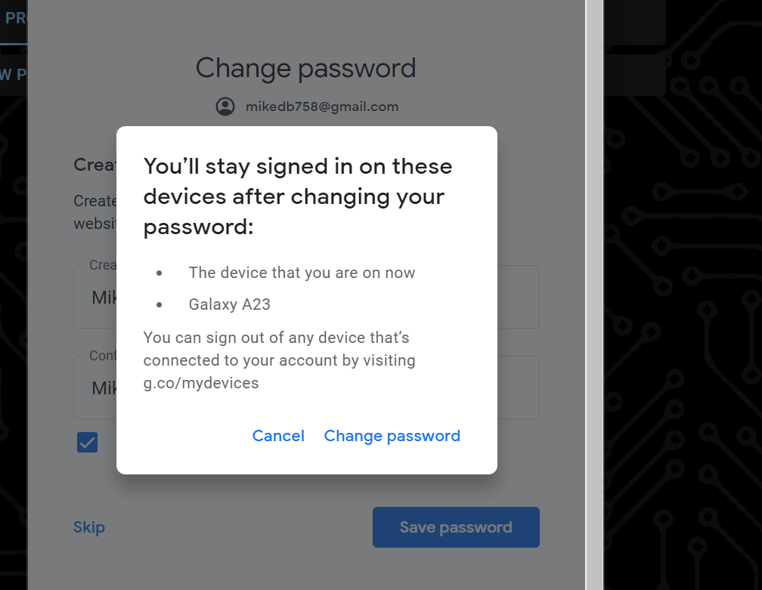Screen dimensions: 762x590
Task: Click the account avatar icon beside the email
Action: click(225, 107)
